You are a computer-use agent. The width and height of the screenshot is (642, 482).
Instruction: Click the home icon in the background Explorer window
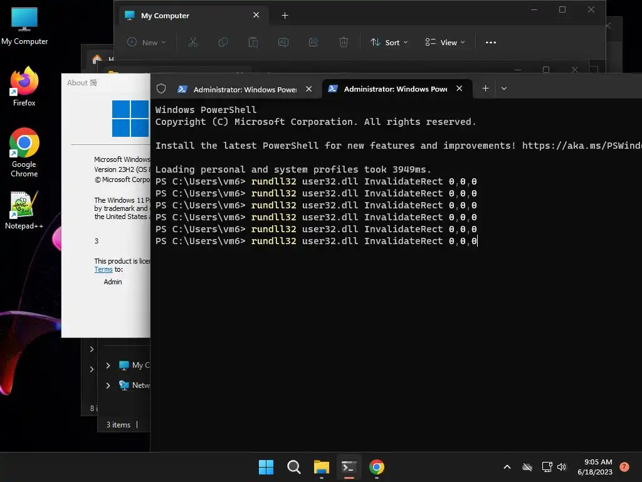click(97, 60)
